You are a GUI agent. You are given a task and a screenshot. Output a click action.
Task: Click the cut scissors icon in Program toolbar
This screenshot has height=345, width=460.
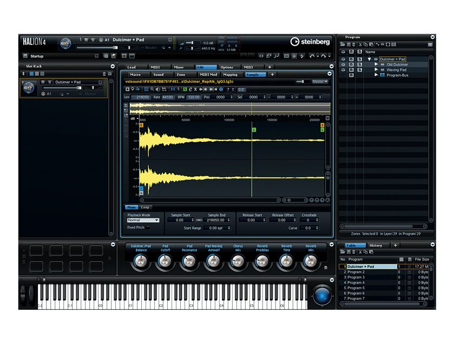click(x=360, y=44)
